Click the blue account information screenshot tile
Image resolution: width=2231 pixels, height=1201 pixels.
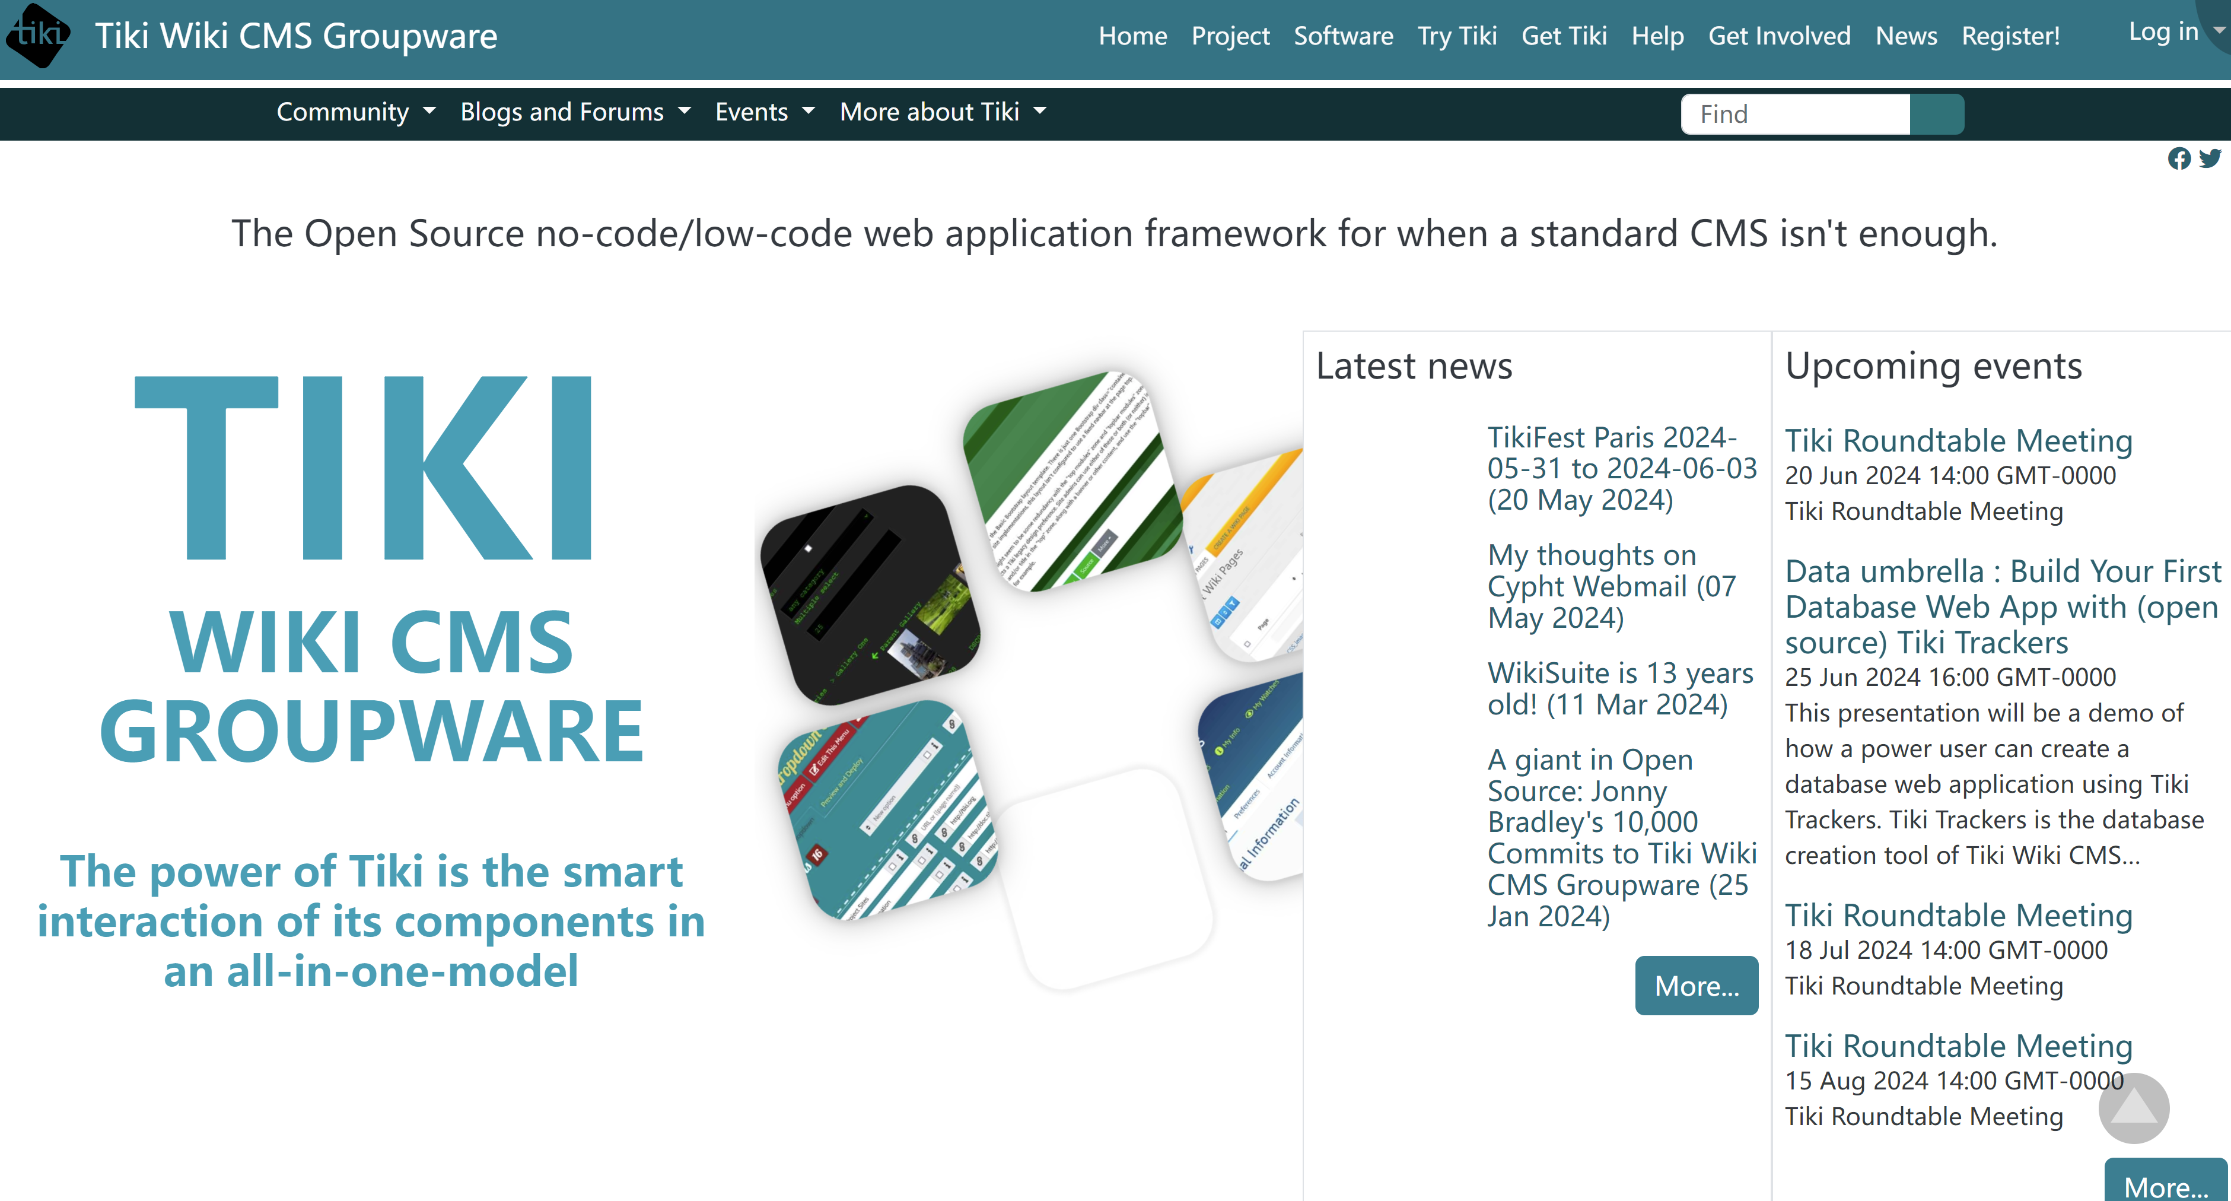pos(1250,776)
